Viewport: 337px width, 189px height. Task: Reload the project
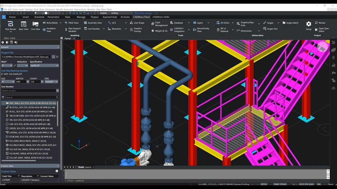320,23
